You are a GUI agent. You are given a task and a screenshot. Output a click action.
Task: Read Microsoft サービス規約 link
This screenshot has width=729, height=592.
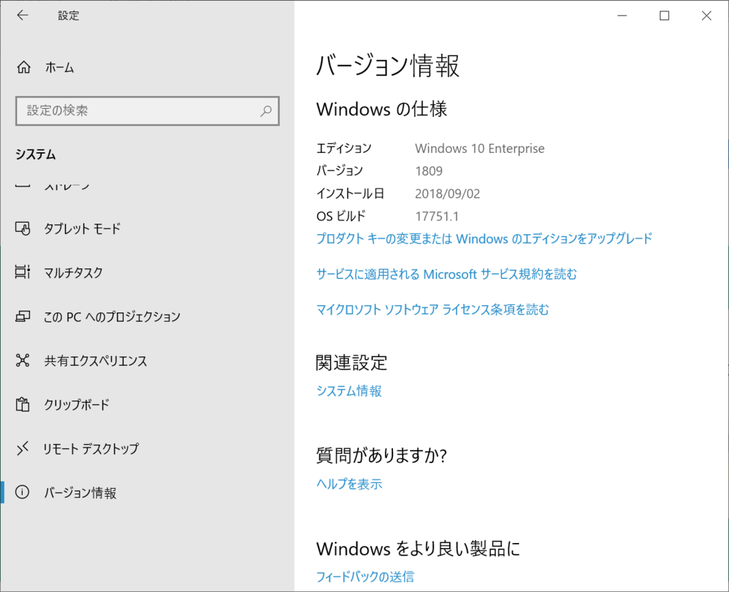click(446, 274)
